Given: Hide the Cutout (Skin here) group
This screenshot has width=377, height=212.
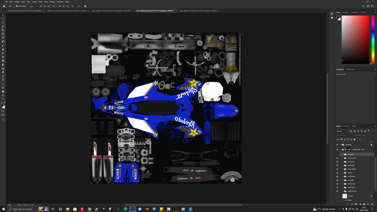Looking at the screenshot, I should [x=337, y=150].
